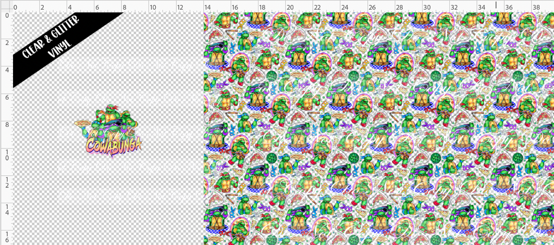This screenshot has width=554, height=245.
Task: Click the 14 mark on the horizontal ruler
Action: 207,7
